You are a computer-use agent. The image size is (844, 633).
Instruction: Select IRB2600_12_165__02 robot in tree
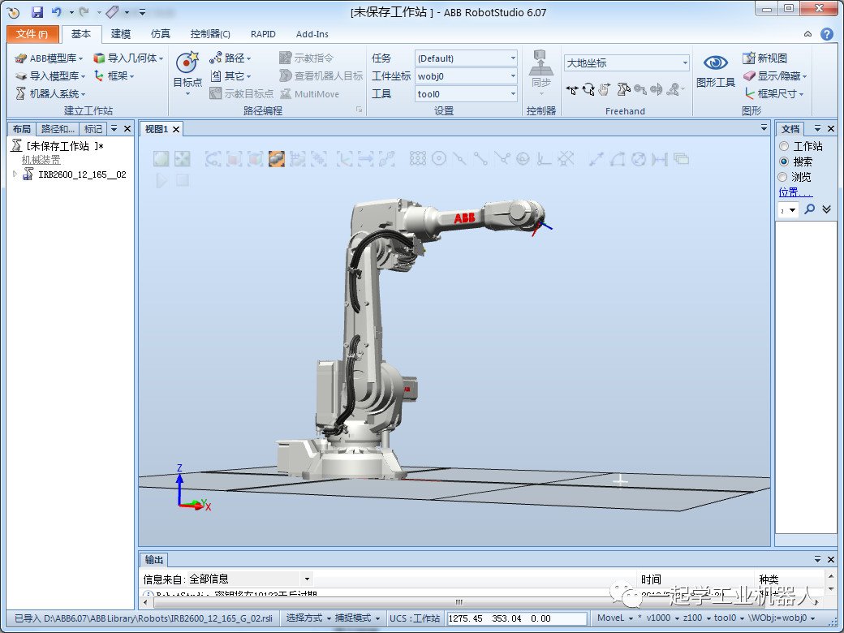click(x=82, y=174)
